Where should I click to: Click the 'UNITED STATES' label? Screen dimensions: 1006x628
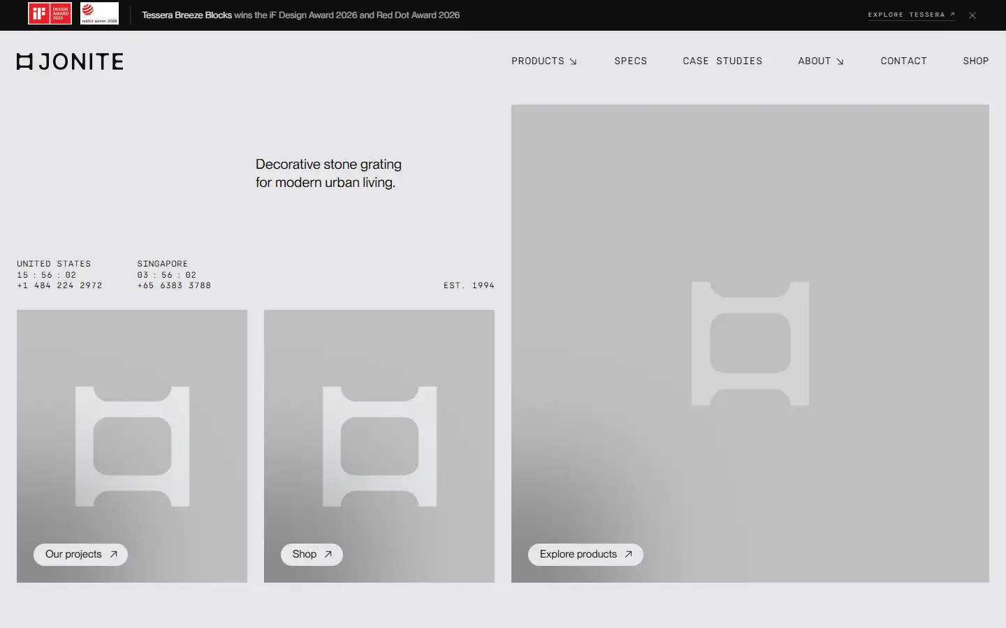(x=54, y=264)
